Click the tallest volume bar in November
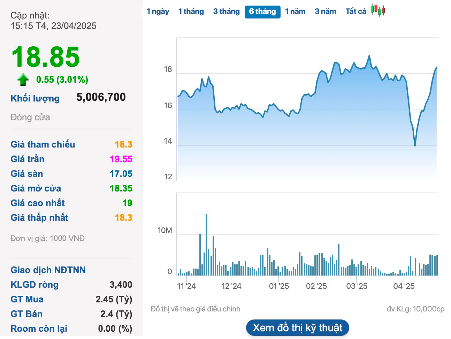The width and height of the screenshot is (451, 339). coord(206,244)
